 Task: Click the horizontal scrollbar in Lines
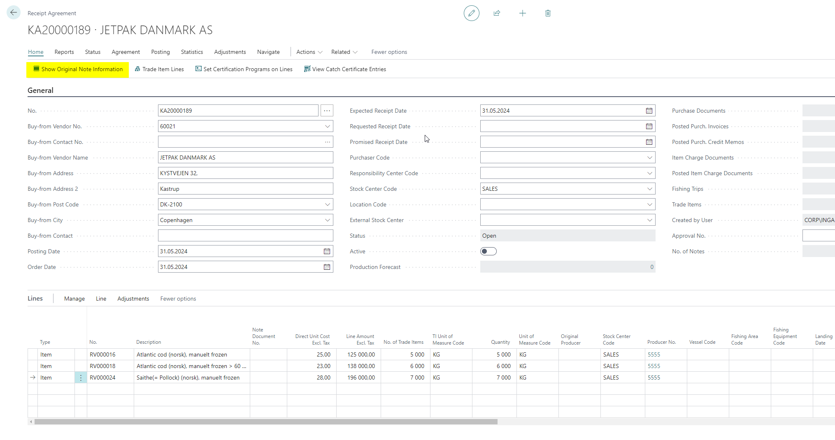pyautogui.click(x=266, y=421)
